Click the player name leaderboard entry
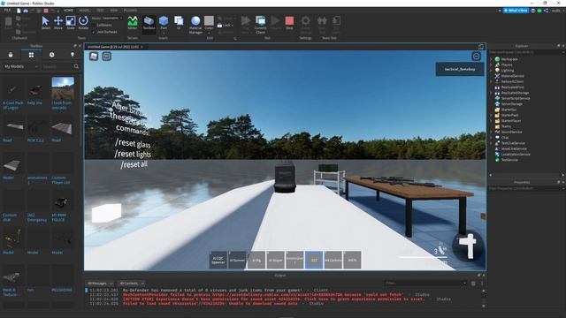566x318 pixels. coord(460,69)
